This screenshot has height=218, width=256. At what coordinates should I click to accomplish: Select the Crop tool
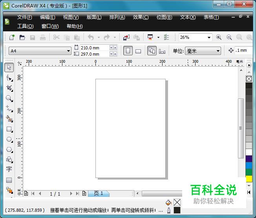(x=9, y=88)
